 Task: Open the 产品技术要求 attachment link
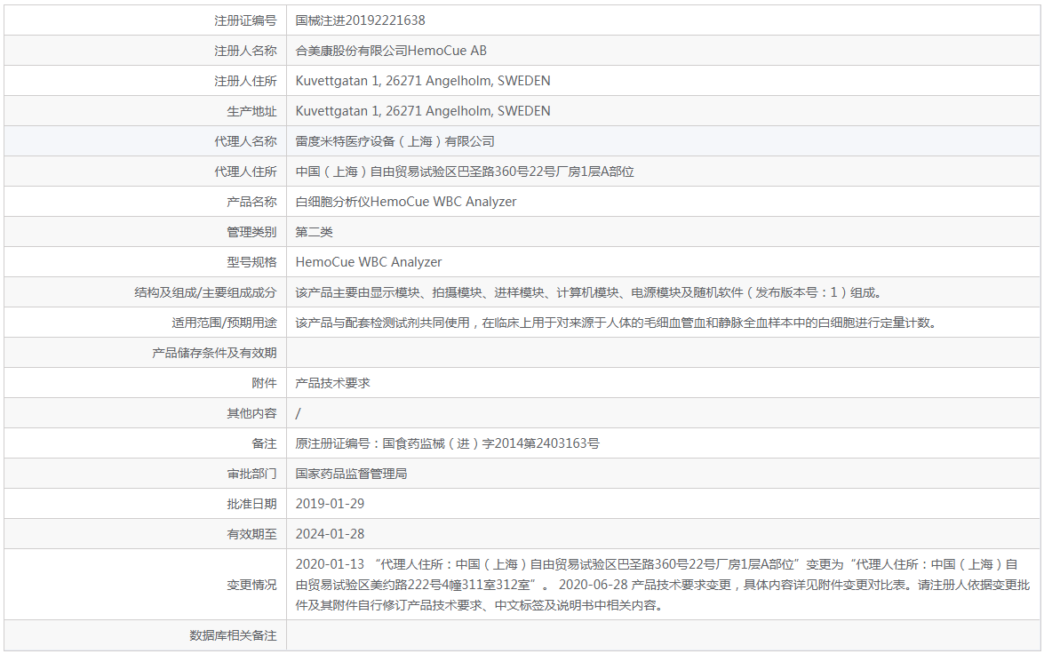(332, 383)
